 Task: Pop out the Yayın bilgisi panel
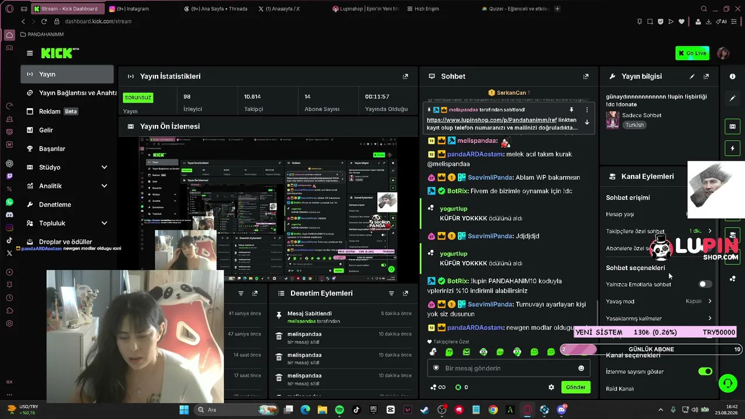point(706,76)
